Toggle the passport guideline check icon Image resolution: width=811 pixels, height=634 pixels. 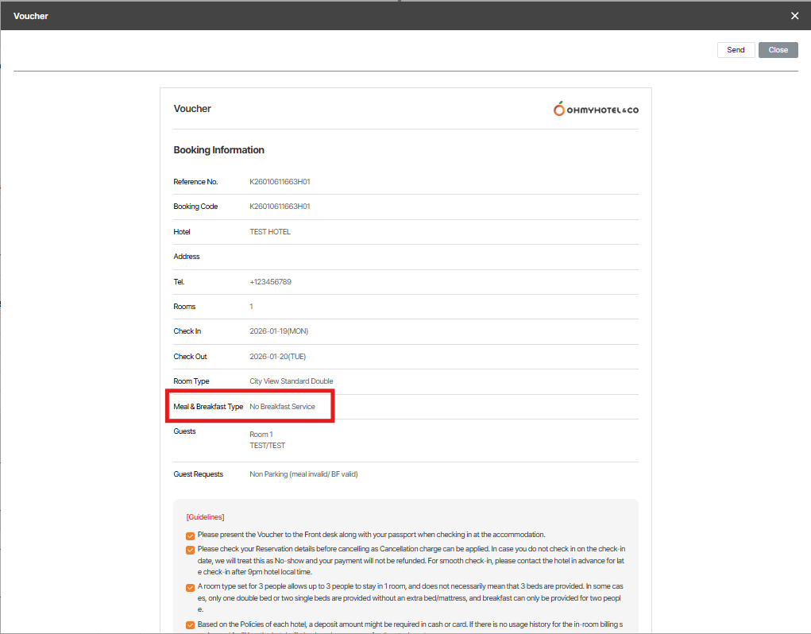click(191, 535)
